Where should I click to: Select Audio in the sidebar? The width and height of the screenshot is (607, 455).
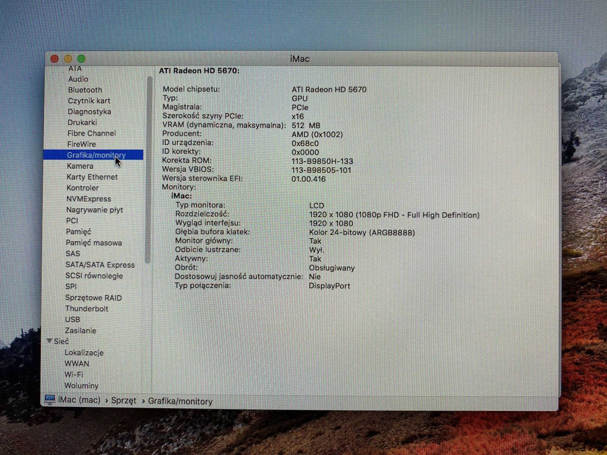pyautogui.click(x=78, y=79)
